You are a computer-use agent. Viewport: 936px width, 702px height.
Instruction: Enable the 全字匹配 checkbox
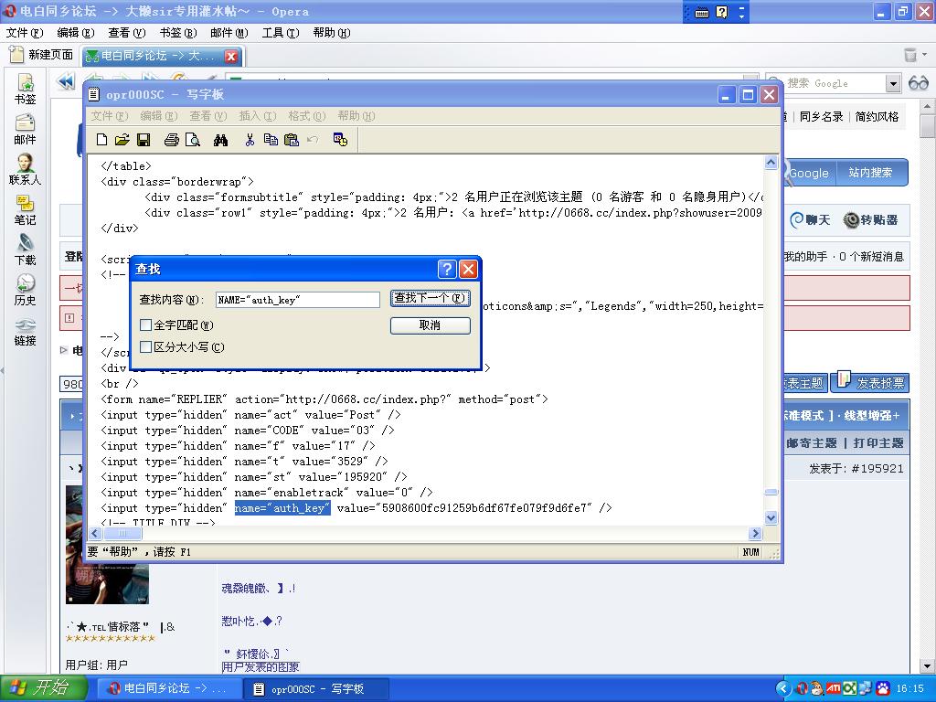point(146,325)
